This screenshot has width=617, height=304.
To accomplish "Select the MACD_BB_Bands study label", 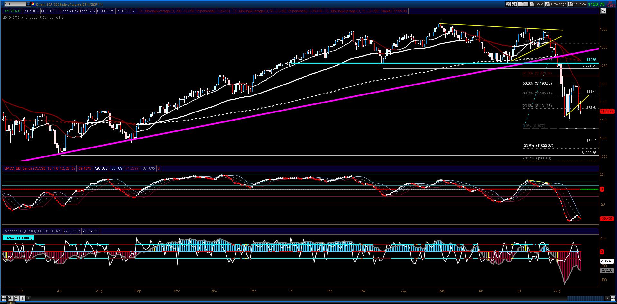I will pos(39,168).
